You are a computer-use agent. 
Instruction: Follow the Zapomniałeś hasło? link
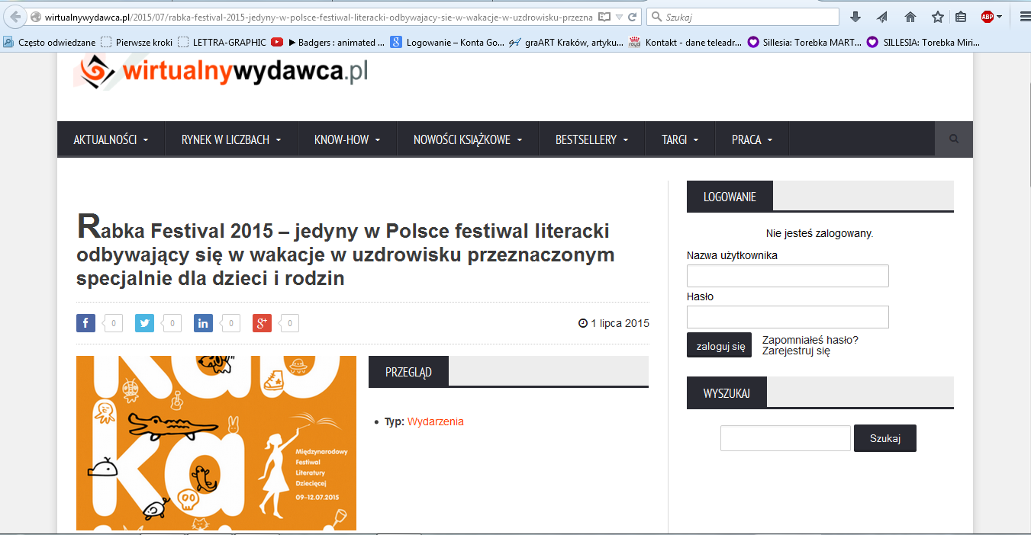tap(810, 340)
